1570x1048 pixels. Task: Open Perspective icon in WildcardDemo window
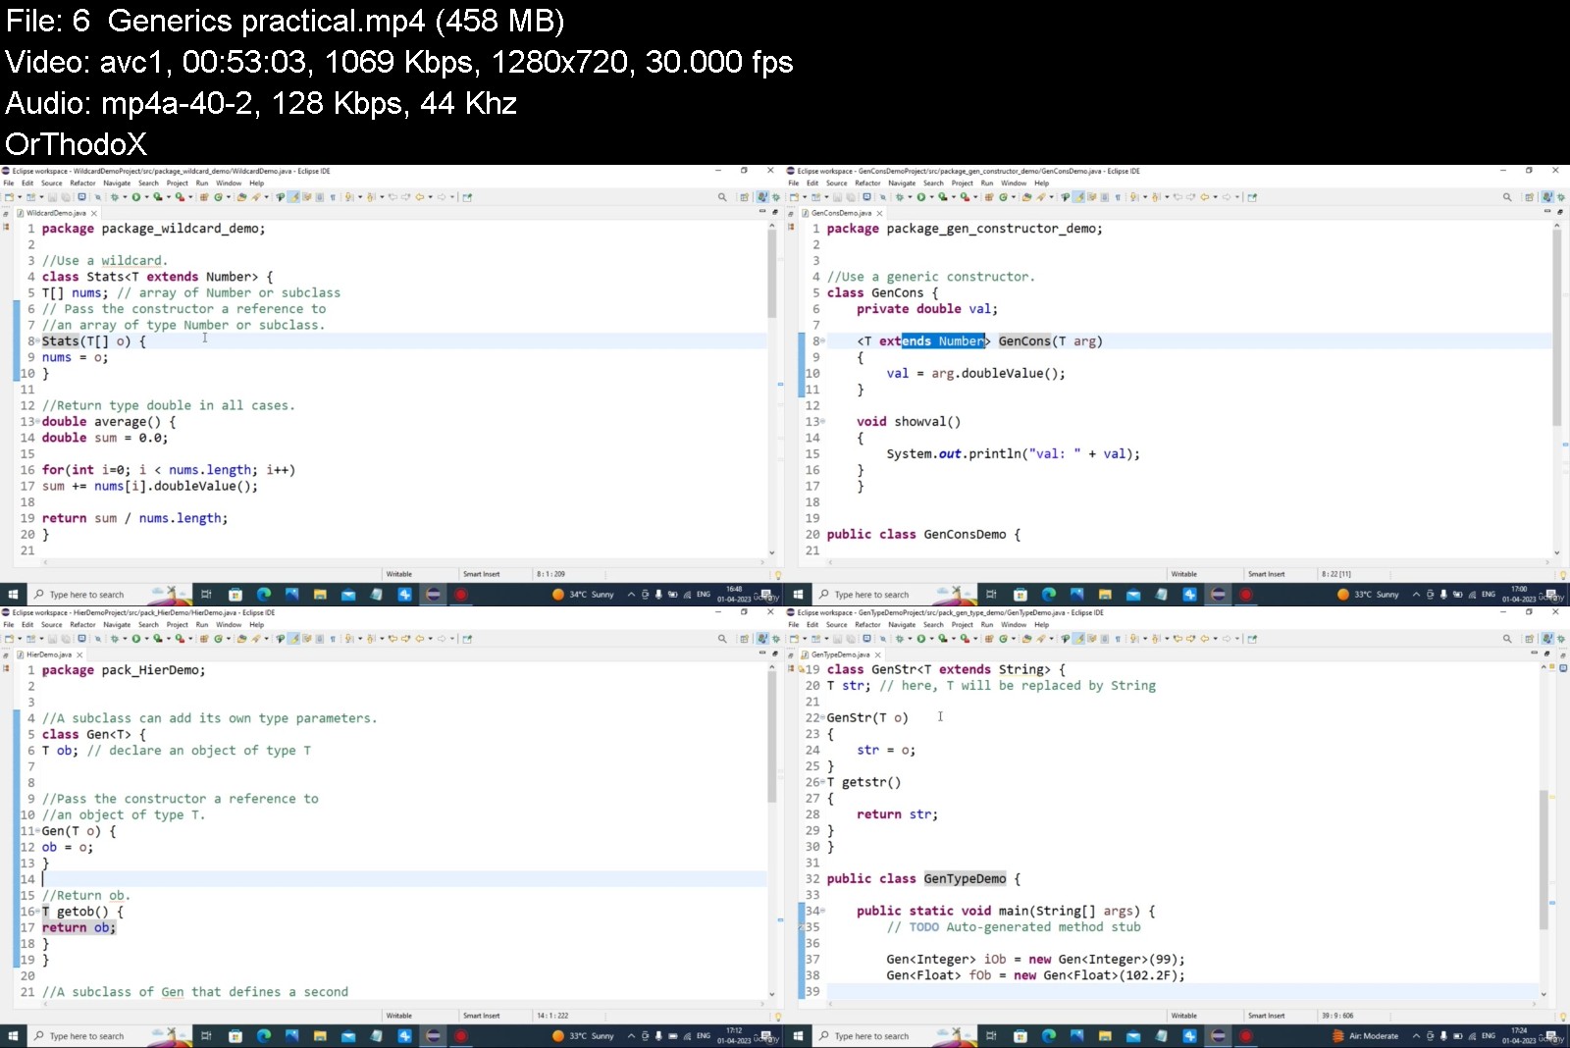[744, 196]
